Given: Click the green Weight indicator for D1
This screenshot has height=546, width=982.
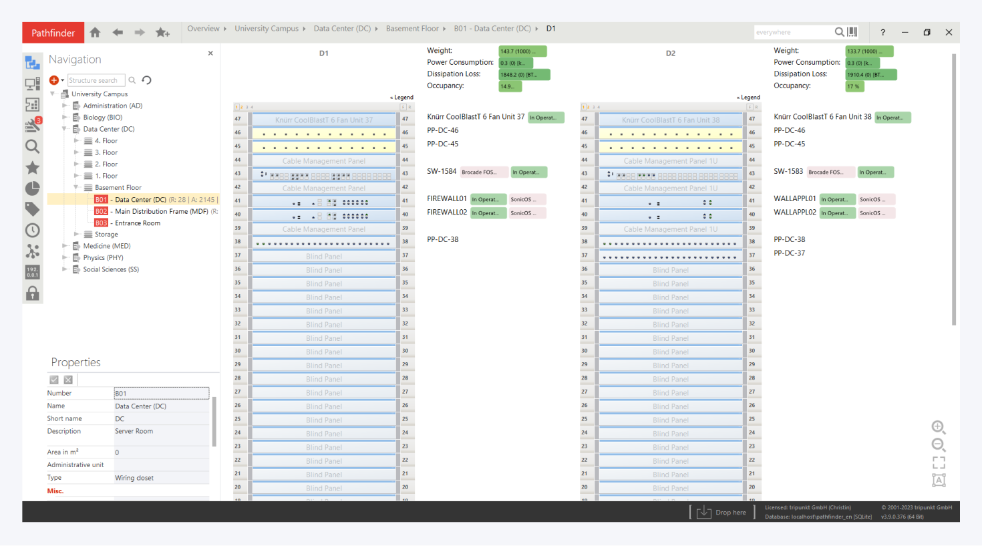Looking at the screenshot, I should tap(522, 51).
